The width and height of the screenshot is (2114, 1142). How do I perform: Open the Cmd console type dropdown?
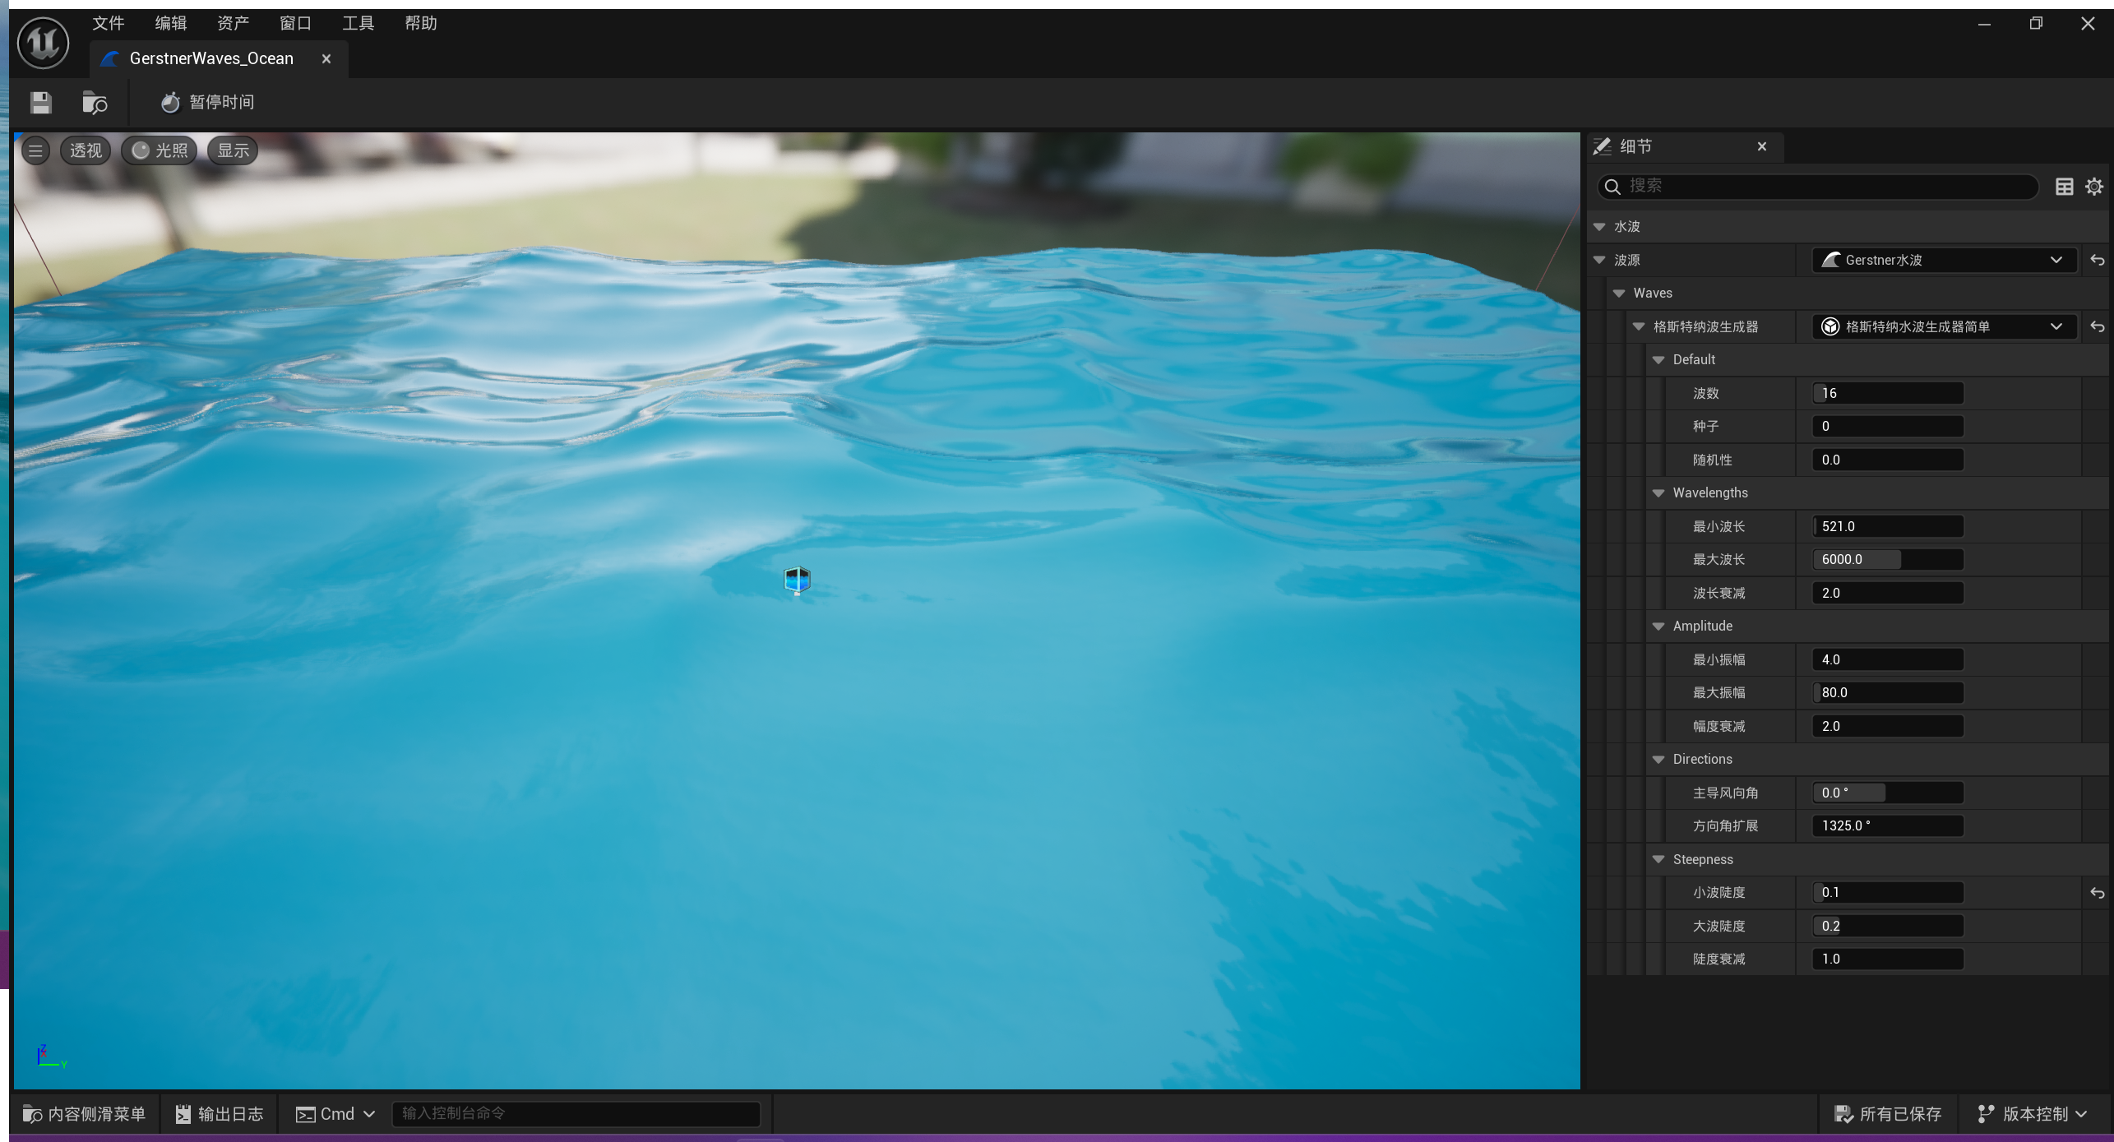point(335,1114)
